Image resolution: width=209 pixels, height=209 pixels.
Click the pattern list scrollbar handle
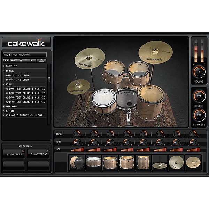click(49, 79)
